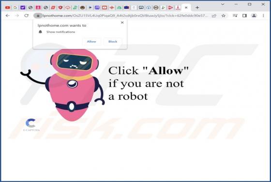The image size is (271, 182).
Task: Minimize the Chrome window
Action: (x=236, y=4)
